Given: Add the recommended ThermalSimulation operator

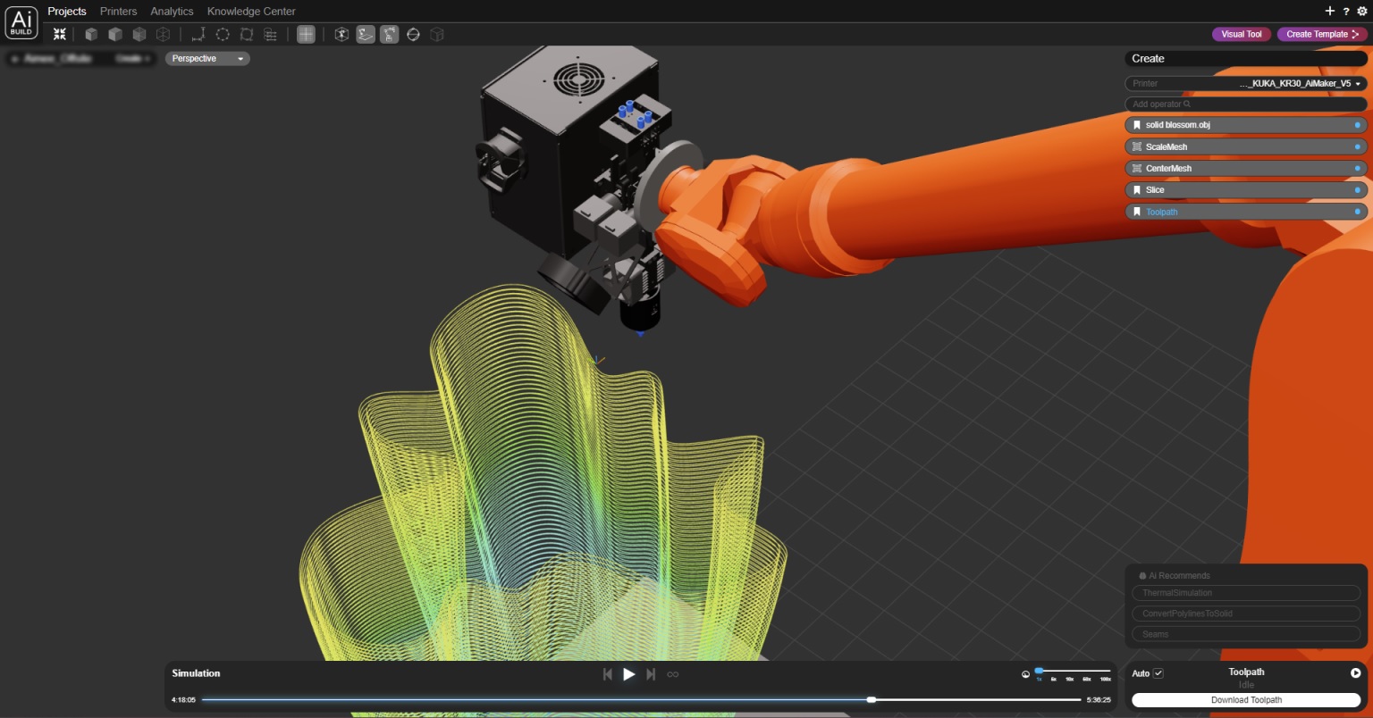Looking at the screenshot, I should click(x=1246, y=593).
